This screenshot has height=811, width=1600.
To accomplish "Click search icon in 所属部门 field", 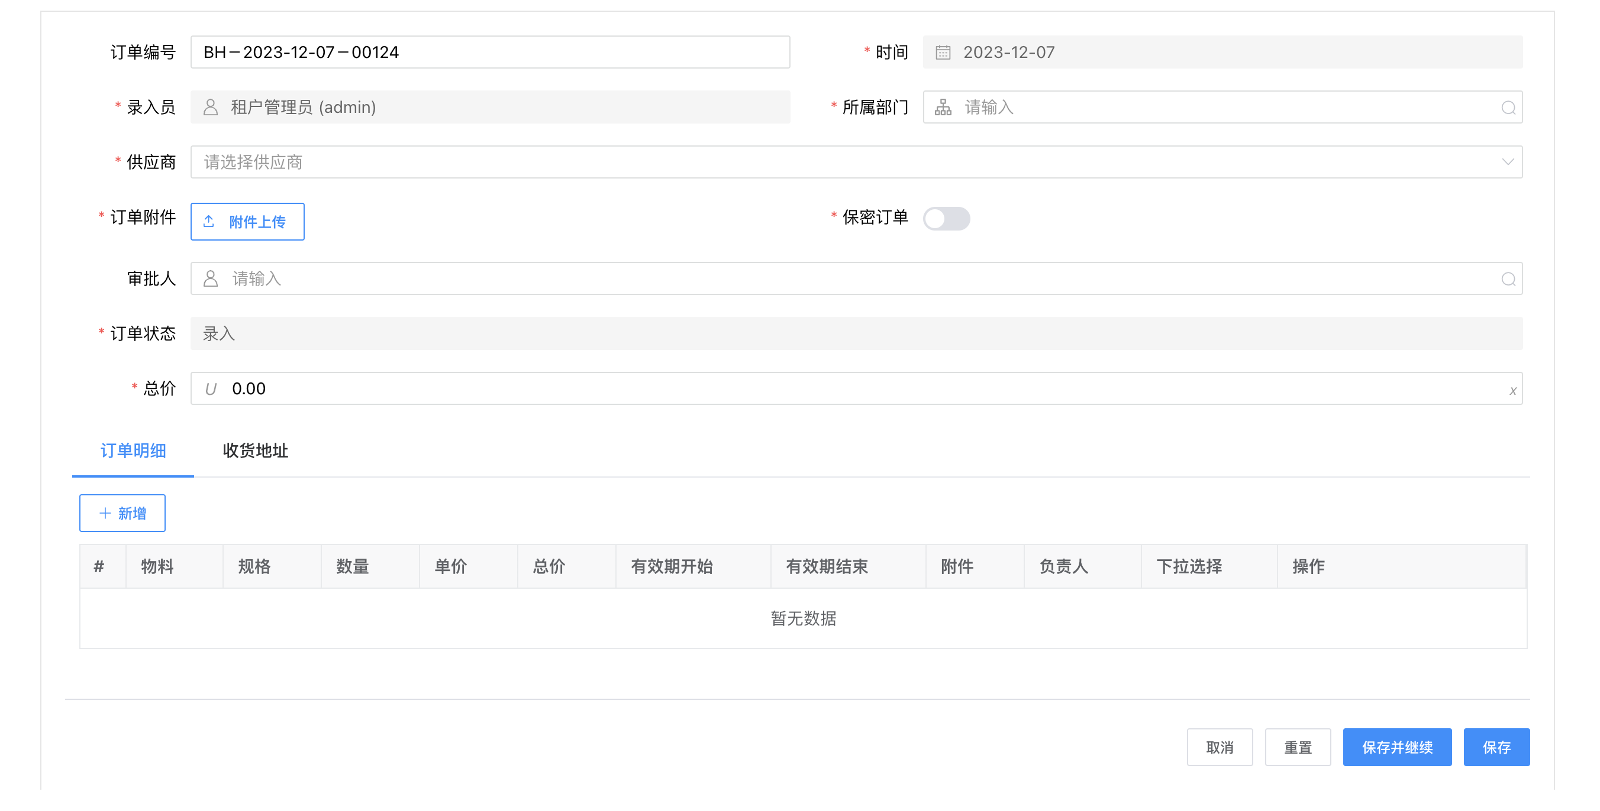I will [x=1508, y=108].
